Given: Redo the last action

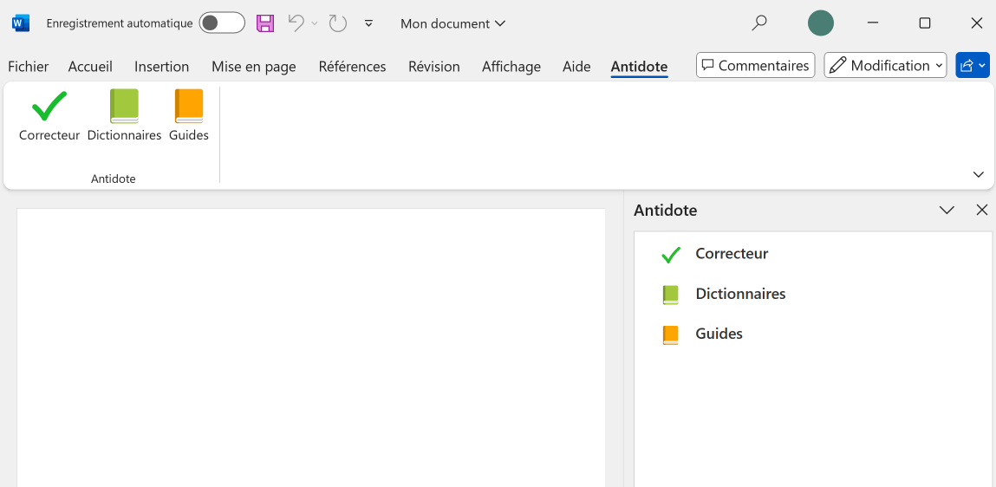Looking at the screenshot, I should 338,23.
